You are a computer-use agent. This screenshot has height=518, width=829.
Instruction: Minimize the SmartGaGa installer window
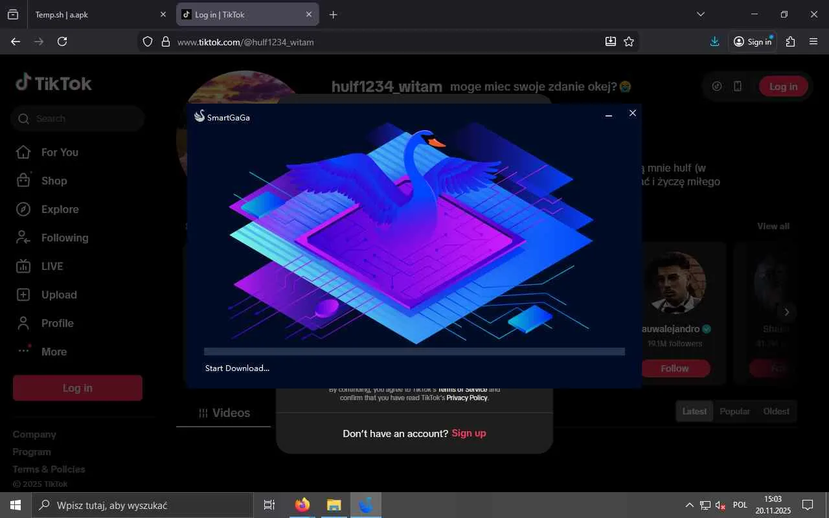coord(609,114)
